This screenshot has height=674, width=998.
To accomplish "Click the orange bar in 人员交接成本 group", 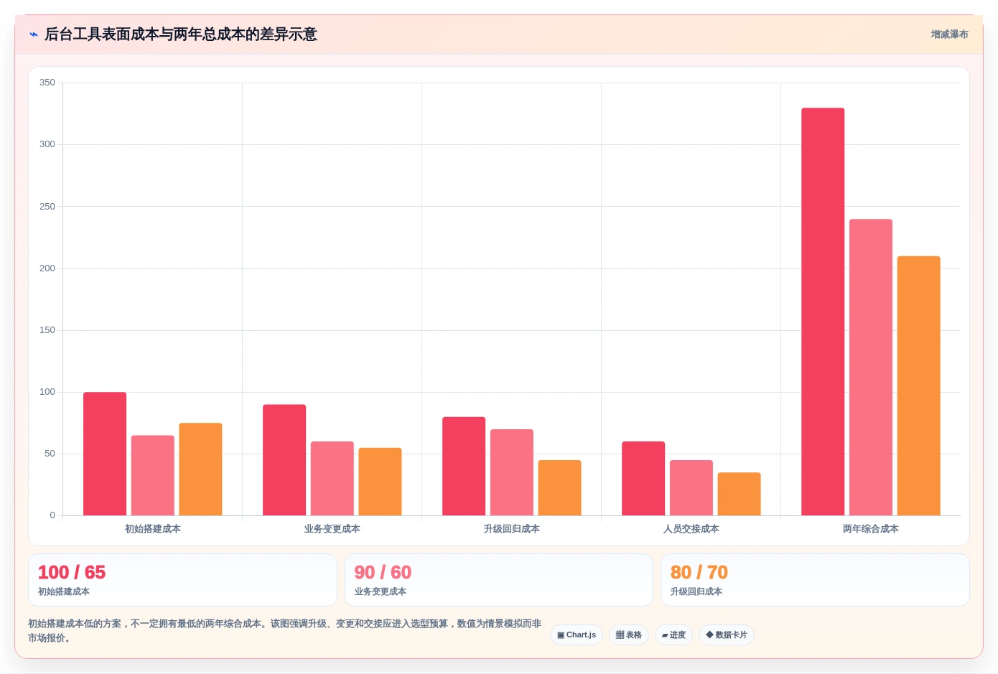I will 739,494.
